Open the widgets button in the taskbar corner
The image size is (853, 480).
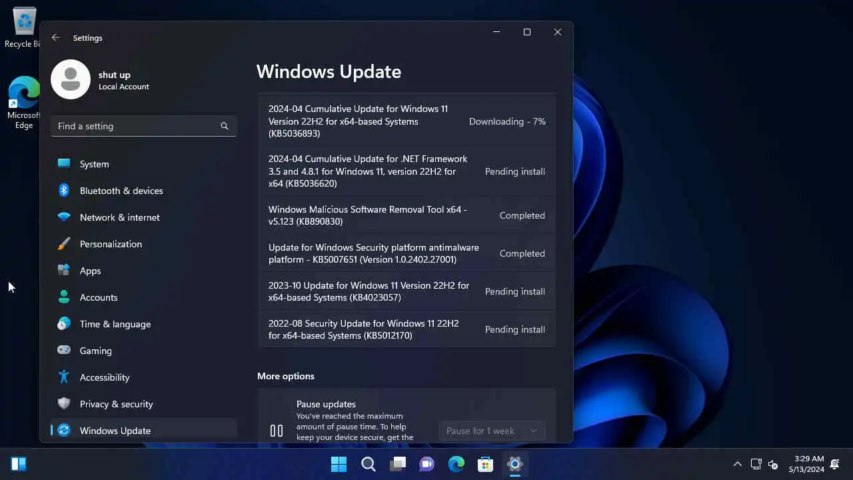point(19,464)
